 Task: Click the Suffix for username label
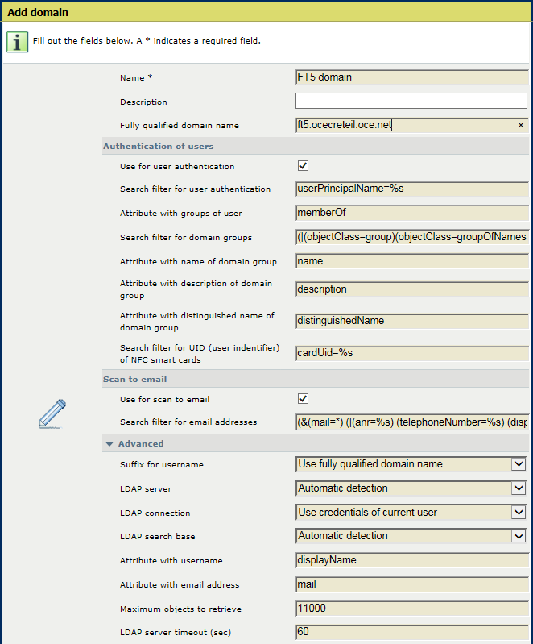click(x=162, y=464)
